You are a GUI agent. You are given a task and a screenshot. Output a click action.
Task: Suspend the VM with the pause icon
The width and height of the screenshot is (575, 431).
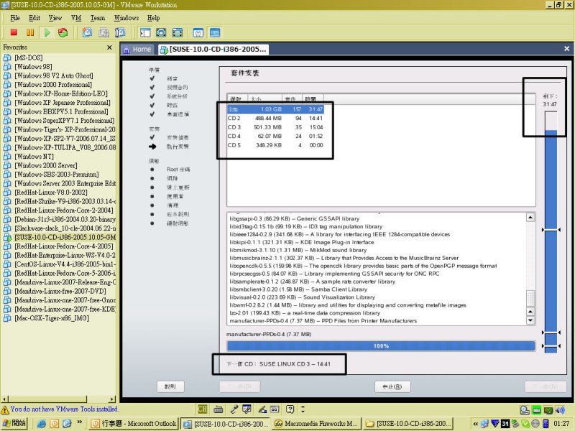click(x=30, y=32)
